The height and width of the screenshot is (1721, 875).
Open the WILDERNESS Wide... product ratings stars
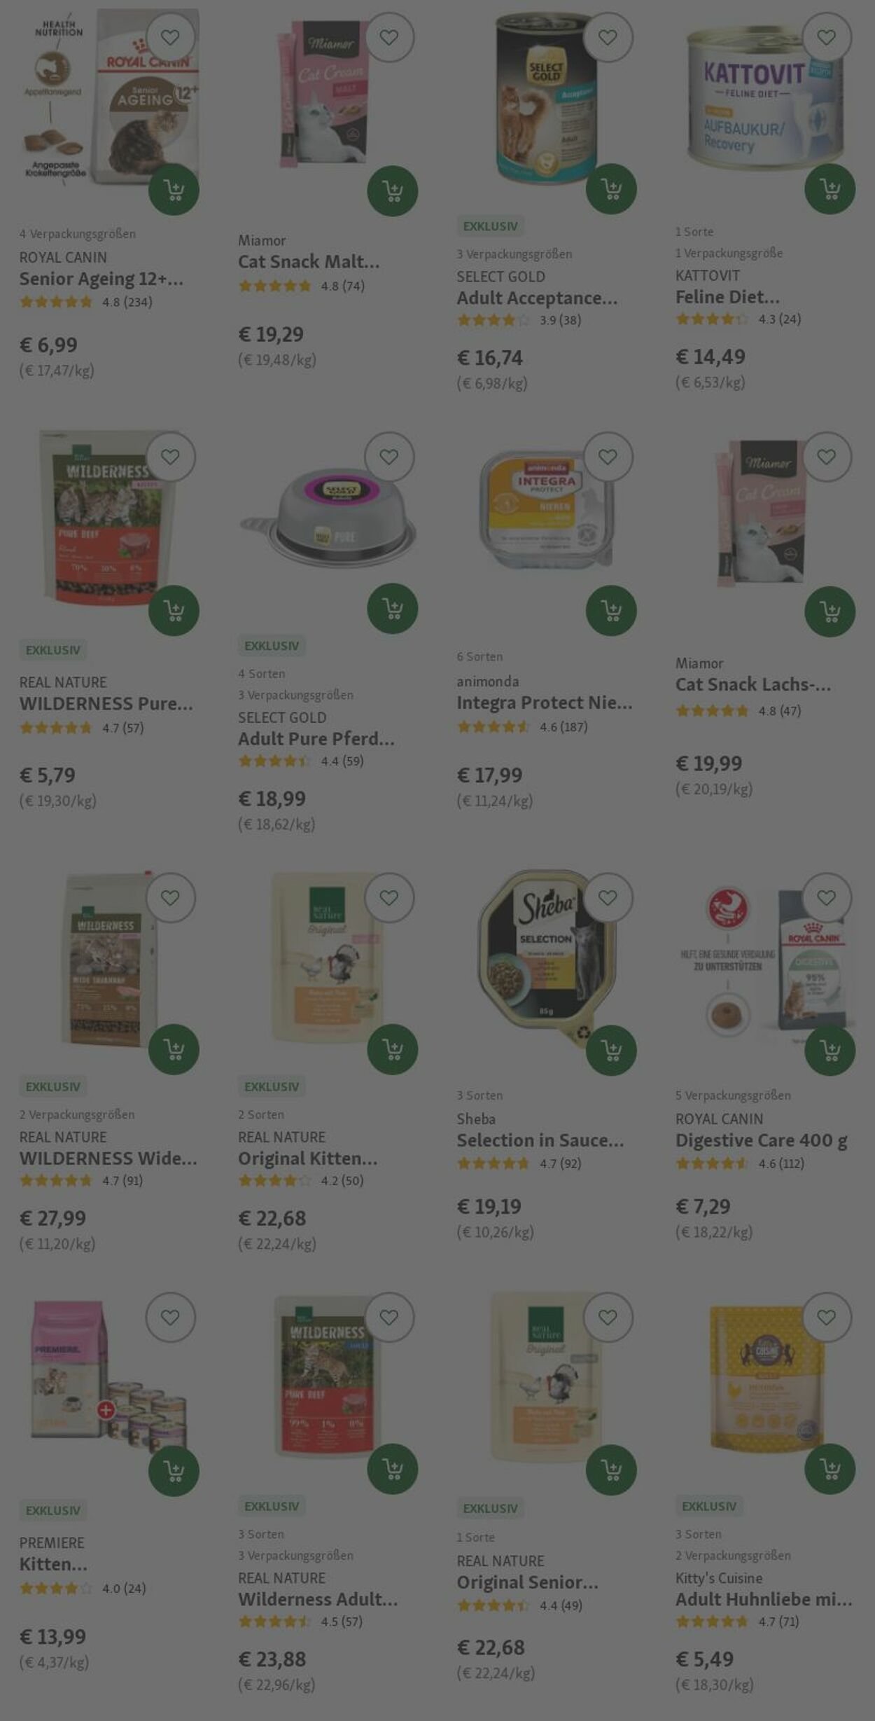click(56, 1180)
